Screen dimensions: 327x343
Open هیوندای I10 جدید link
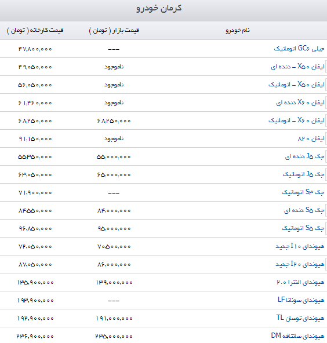pos(300,246)
